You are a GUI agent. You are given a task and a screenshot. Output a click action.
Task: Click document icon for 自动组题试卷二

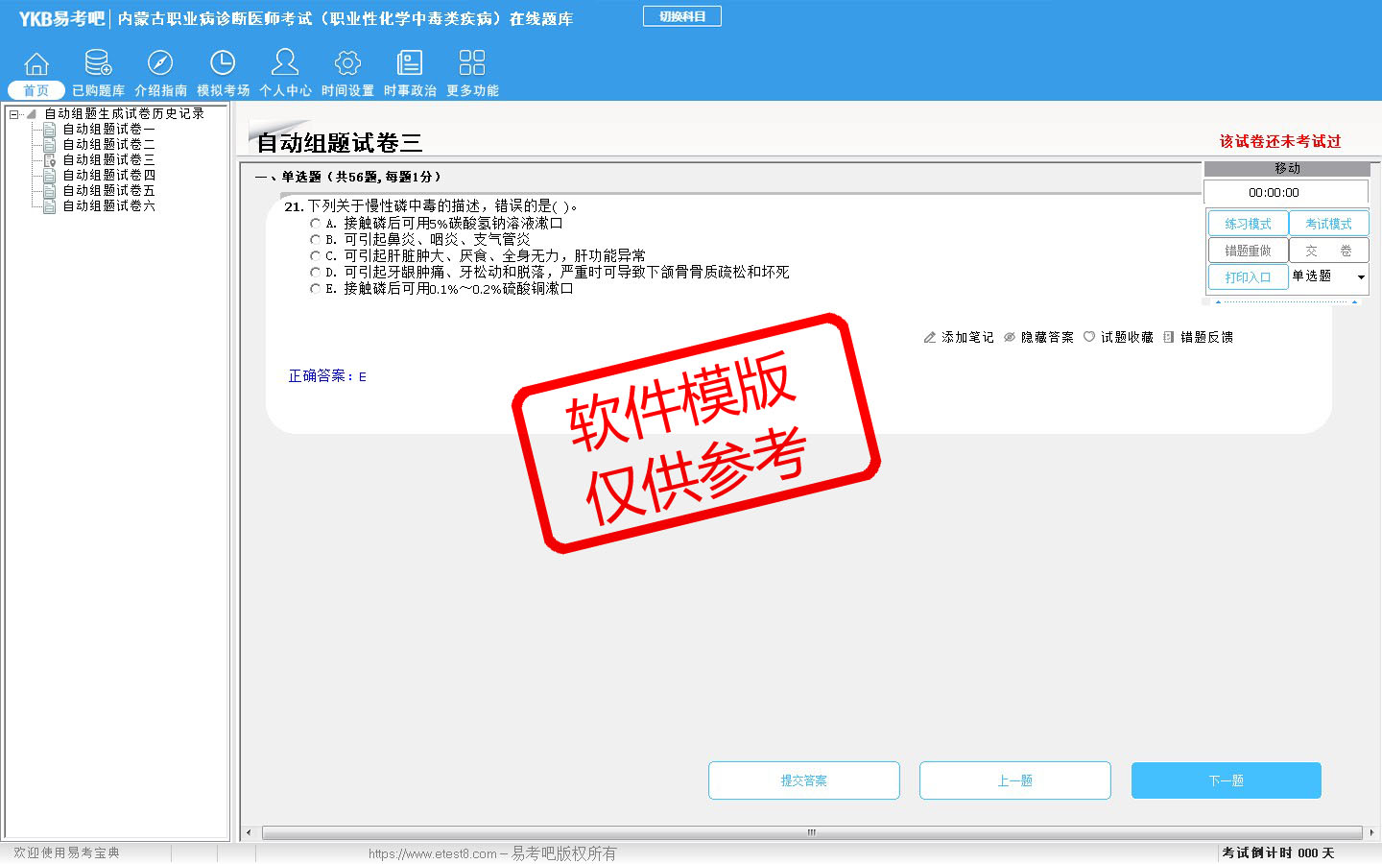click(50, 144)
